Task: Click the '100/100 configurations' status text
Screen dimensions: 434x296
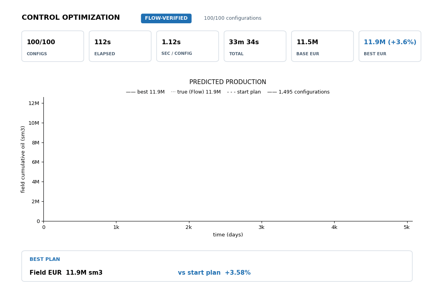Action: click(232, 18)
